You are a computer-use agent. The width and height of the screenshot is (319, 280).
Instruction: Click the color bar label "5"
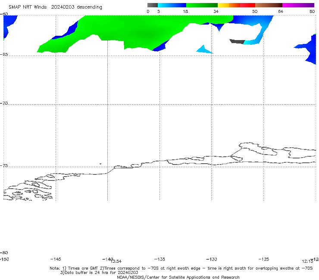[159, 11]
